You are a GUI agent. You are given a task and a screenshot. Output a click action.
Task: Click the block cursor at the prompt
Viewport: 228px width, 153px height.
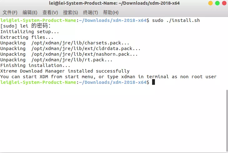coord(153,82)
